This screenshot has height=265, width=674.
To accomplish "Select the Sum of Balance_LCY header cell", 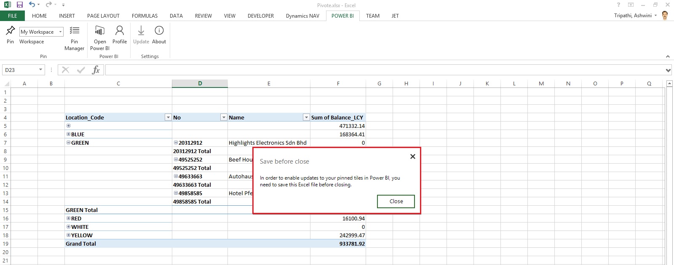I will click(x=338, y=117).
